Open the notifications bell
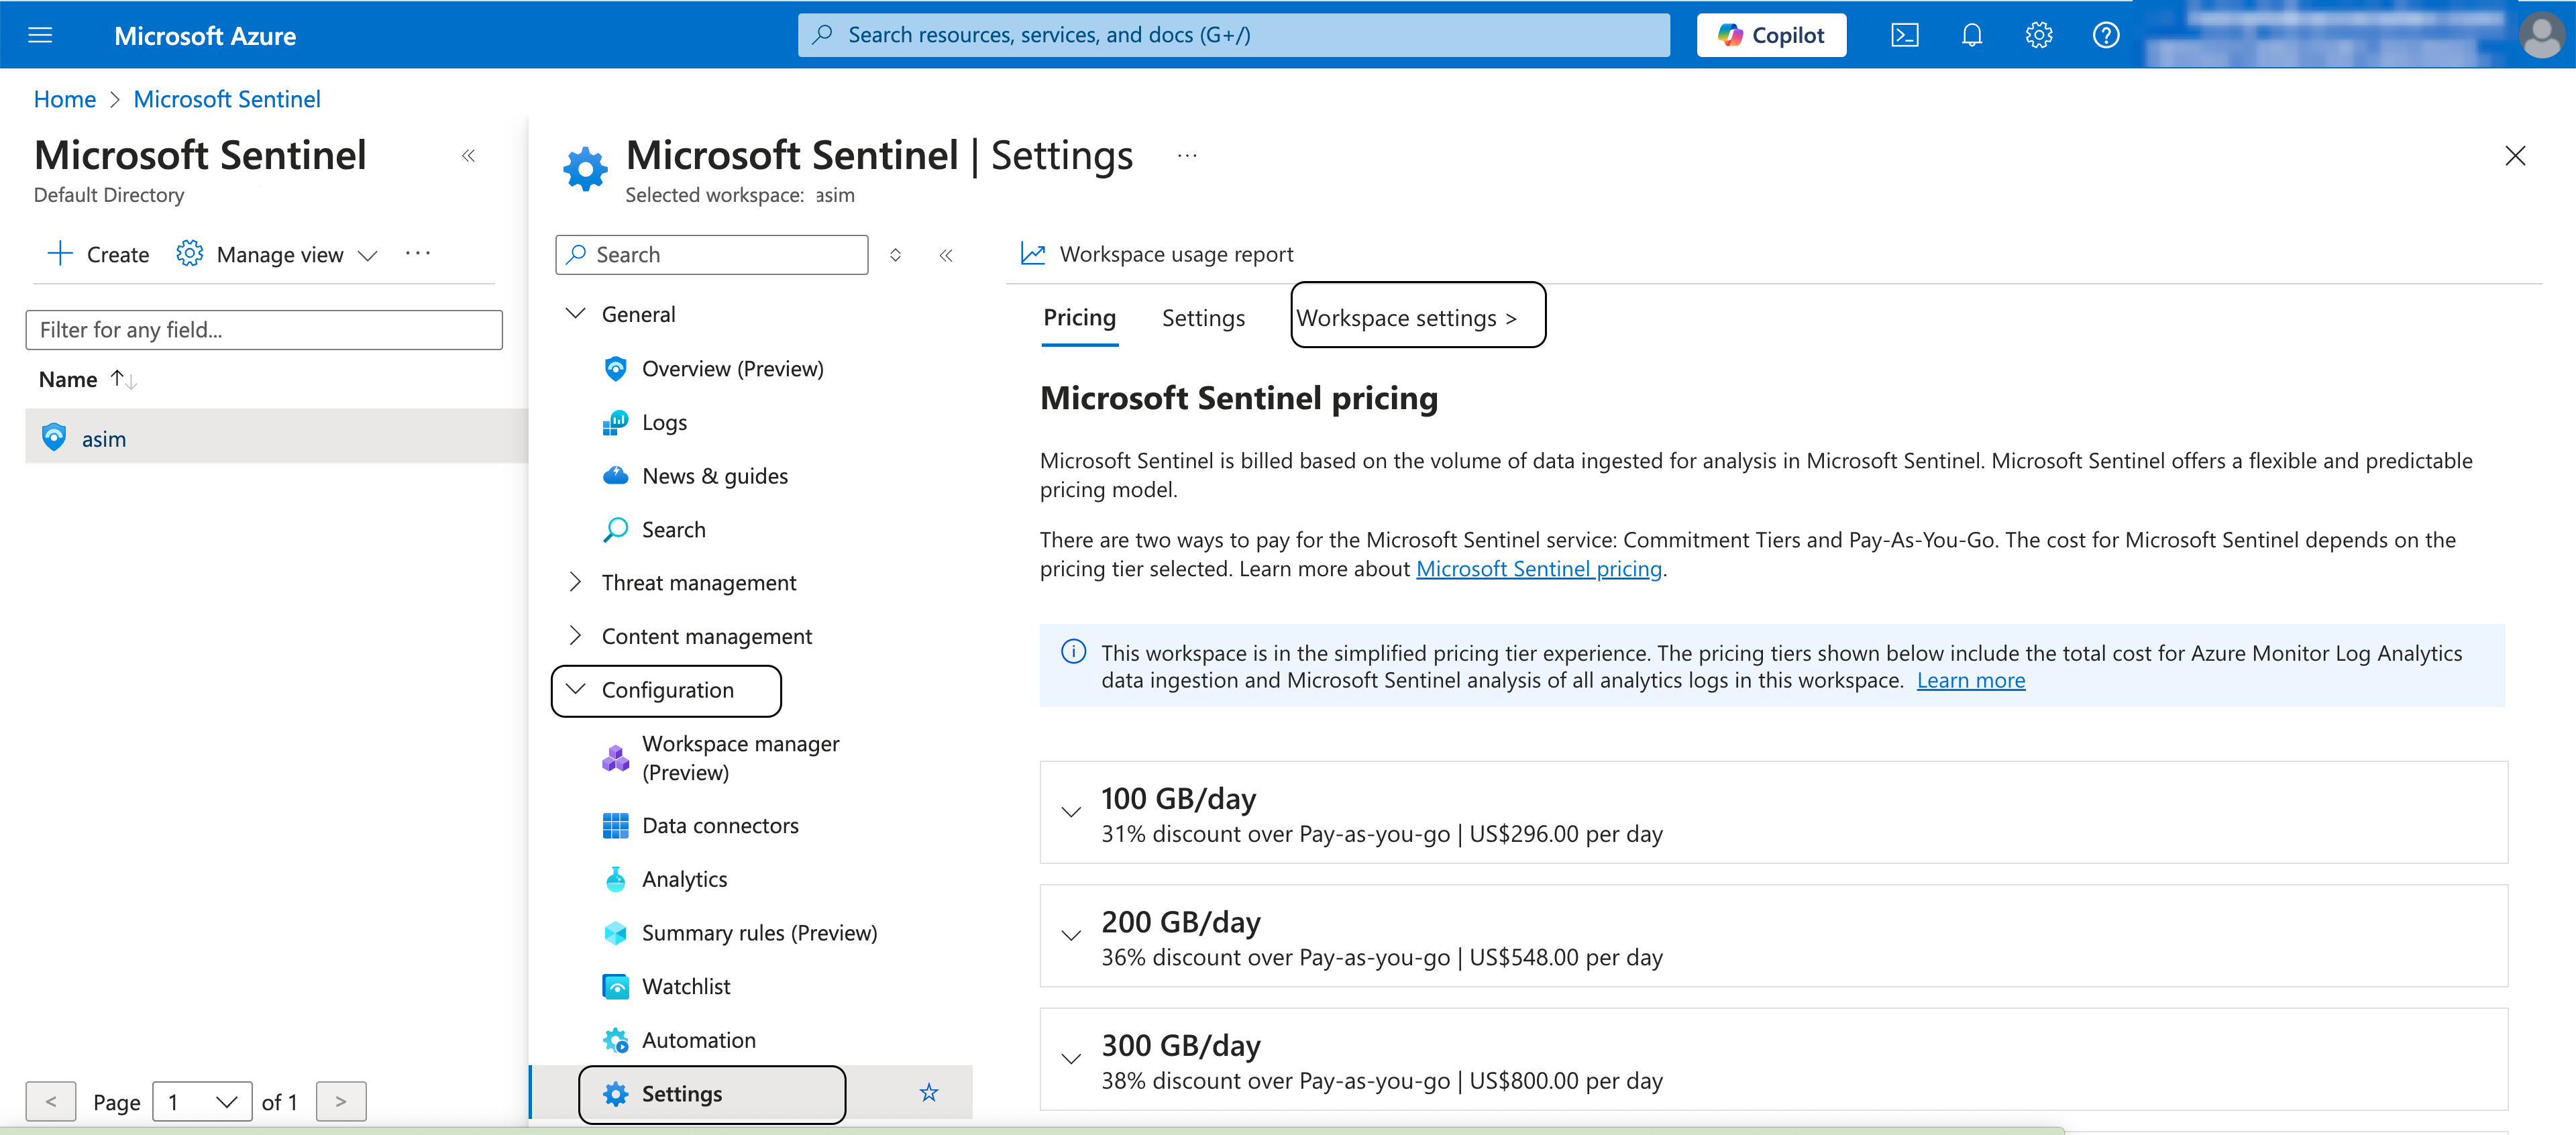The height and width of the screenshot is (1135, 2576). pos(1971,35)
